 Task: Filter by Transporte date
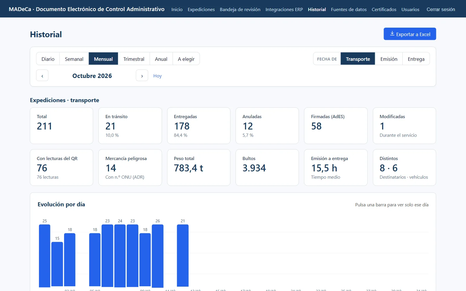(x=358, y=59)
